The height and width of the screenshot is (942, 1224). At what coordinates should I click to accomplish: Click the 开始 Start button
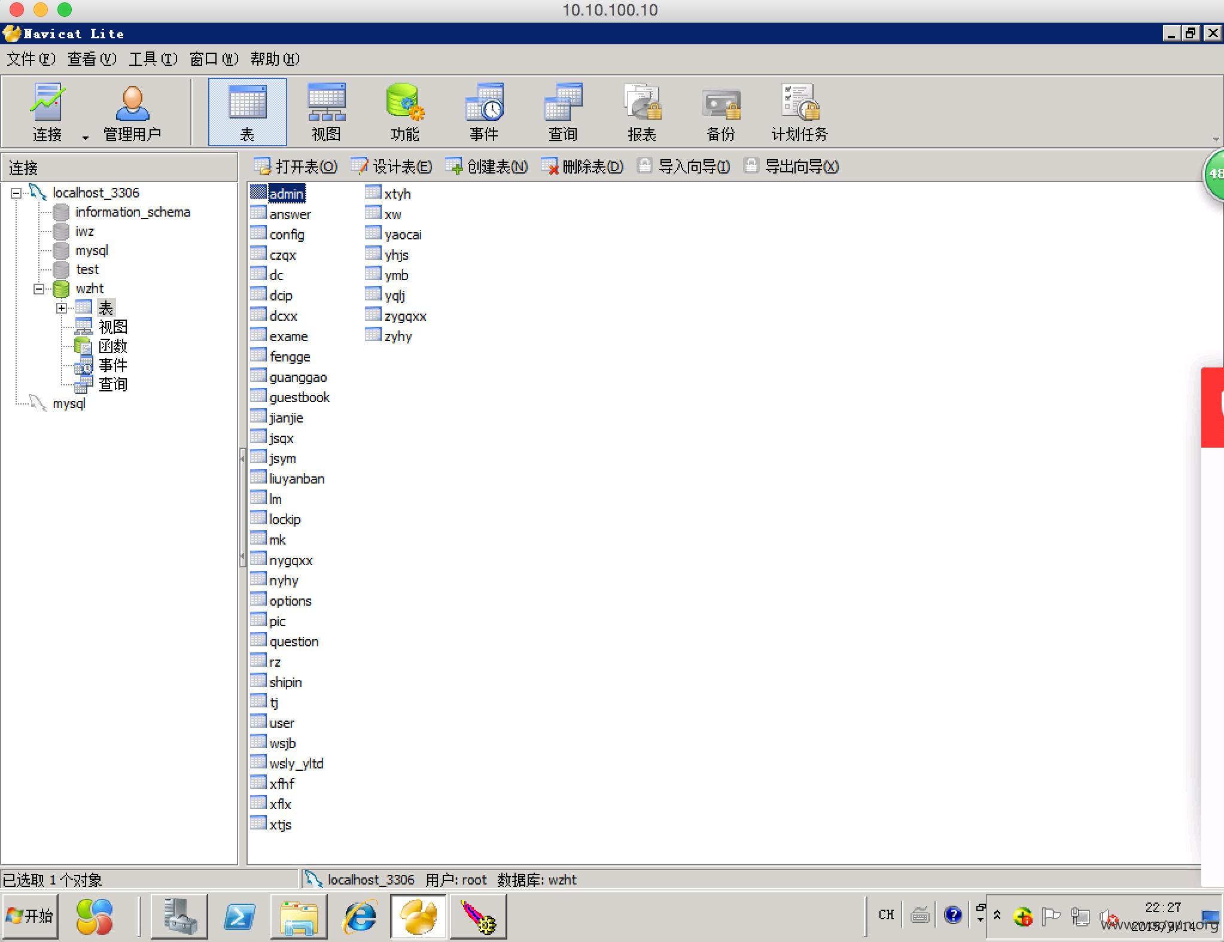coord(30,916)
